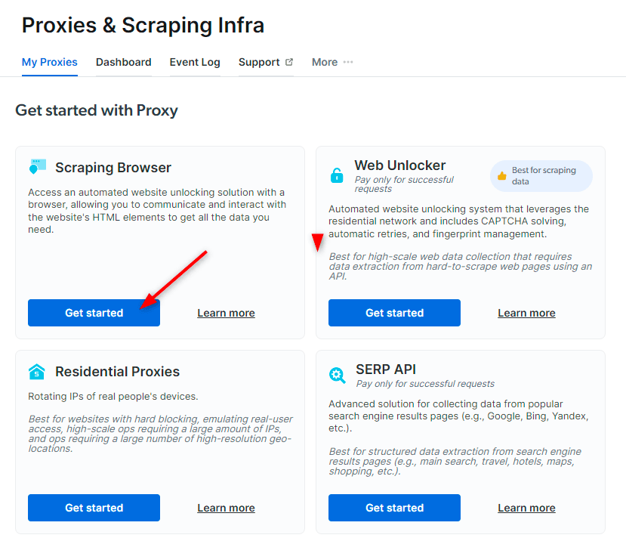
Task: Learn more about SERP API
Action: coord(526,508)
